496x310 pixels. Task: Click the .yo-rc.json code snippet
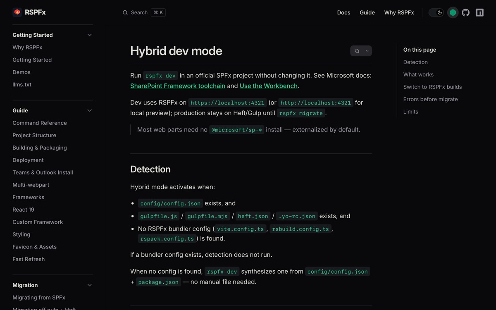pyautogui.click(x=297, y=216)
